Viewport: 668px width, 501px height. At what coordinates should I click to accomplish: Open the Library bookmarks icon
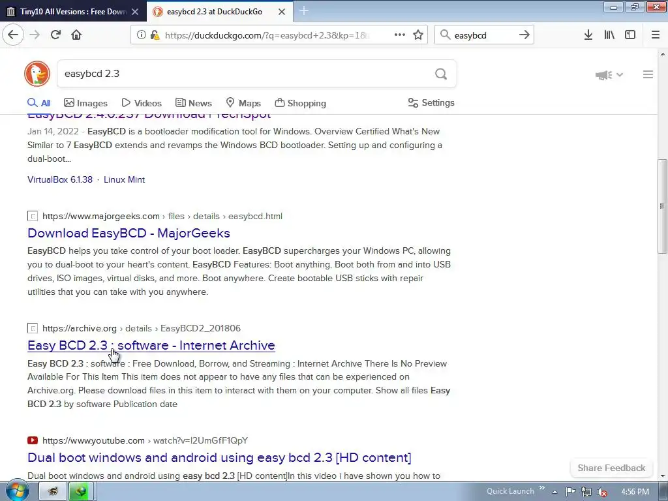coord(609,35)
